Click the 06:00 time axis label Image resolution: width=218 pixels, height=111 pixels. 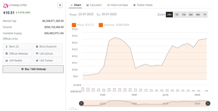tap(197, 95)
